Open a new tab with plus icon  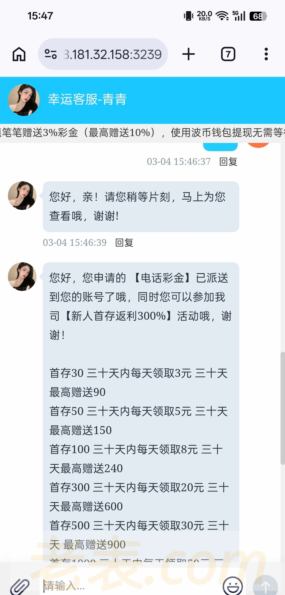[x=189, y=54]
